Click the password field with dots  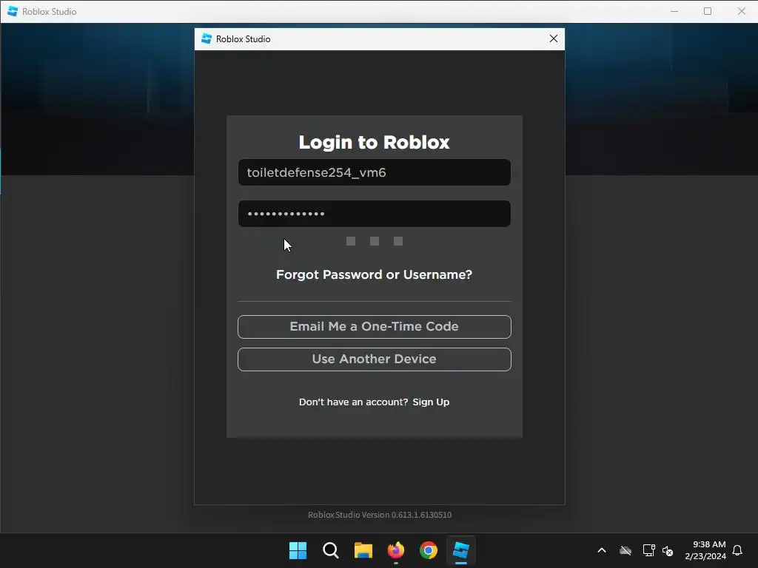point(374,214)
